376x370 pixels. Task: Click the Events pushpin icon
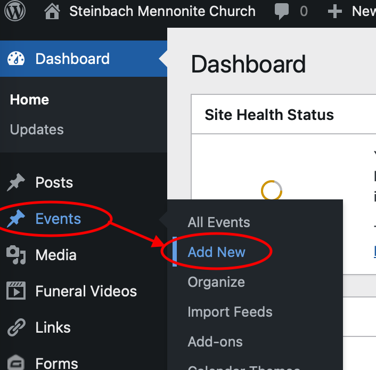point(16,219)
